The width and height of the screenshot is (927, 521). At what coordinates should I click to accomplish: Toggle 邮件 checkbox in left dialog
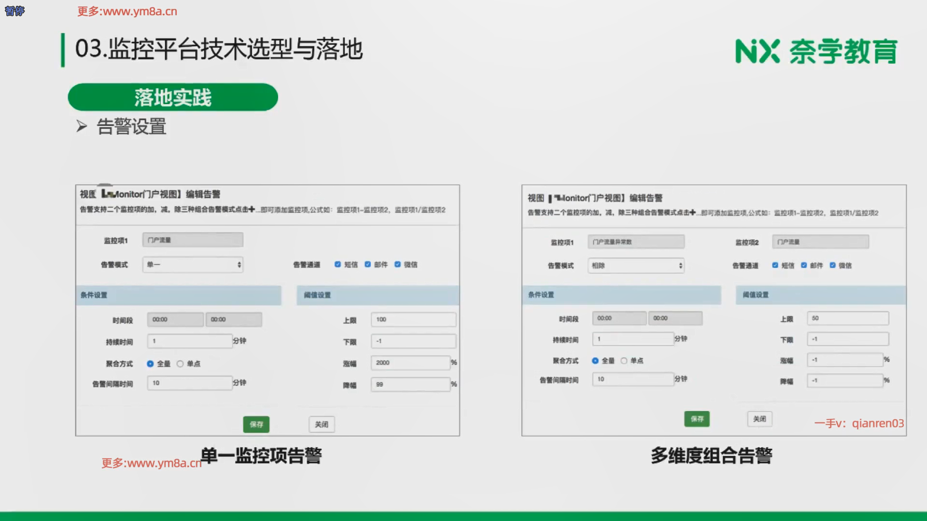[367, 264]
